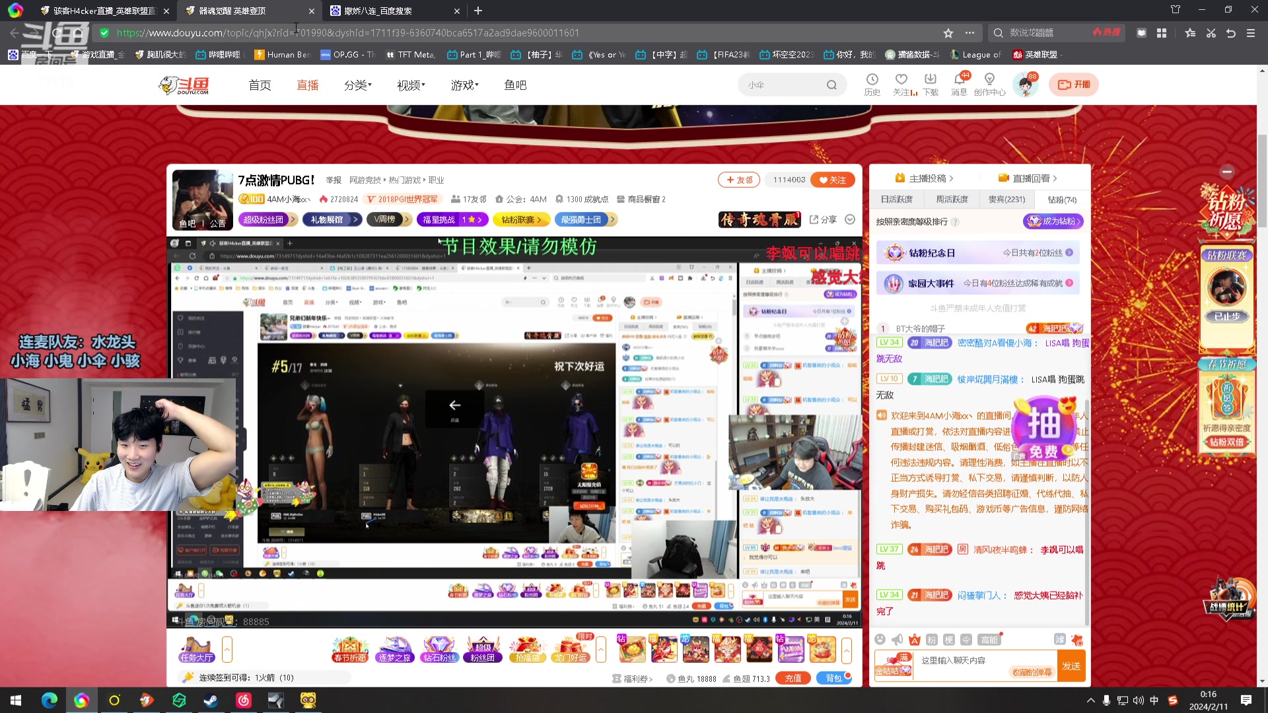
Task: Toggle 高能 danmaku button
Action: (x=989, y=639)
